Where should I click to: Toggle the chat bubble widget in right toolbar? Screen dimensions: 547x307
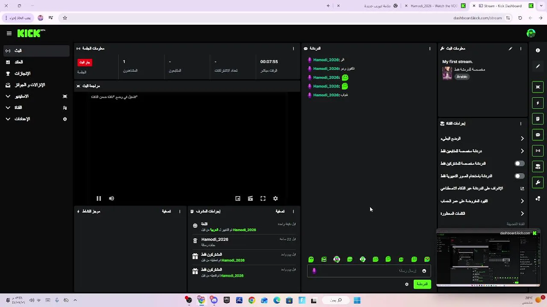point(538,135)
